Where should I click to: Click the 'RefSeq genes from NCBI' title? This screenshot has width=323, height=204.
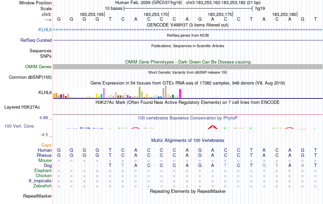[x=188, y=35]
